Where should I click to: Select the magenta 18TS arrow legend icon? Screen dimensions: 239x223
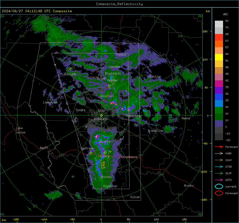tap(219, 180)
